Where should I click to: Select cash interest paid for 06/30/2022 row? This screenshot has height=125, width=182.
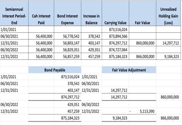41,50
